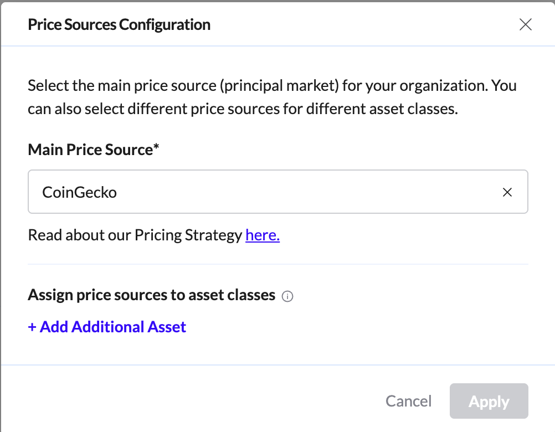555x432 pixels.
Task: Click the plus sign before Add Additional Asset
Action: 32,327
